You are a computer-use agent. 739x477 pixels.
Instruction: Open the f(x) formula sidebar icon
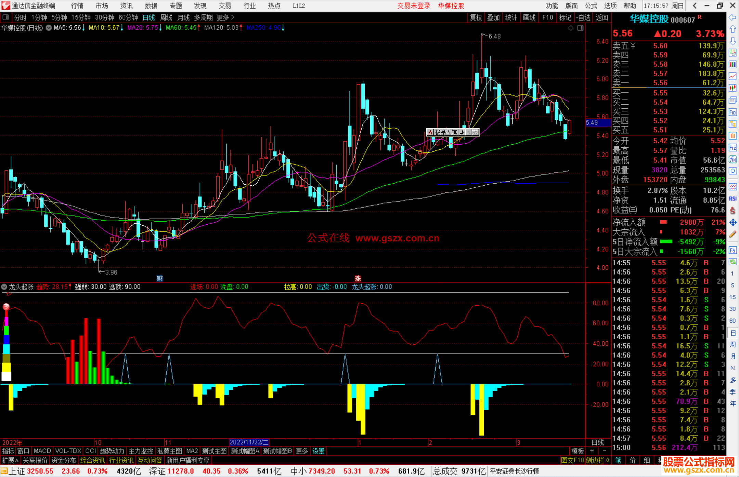point(732,159)
